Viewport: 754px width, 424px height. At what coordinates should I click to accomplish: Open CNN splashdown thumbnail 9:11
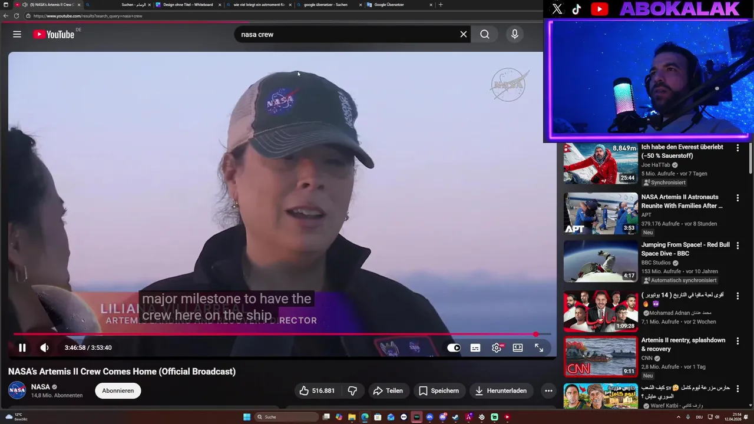pos(601,357)
